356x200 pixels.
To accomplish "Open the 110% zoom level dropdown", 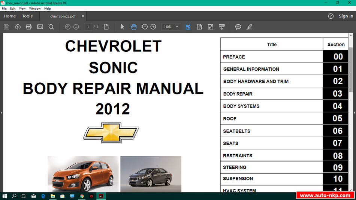I will (177, 27).
